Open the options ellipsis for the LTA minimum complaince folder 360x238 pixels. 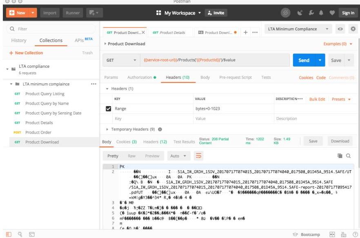click(93, 84)
